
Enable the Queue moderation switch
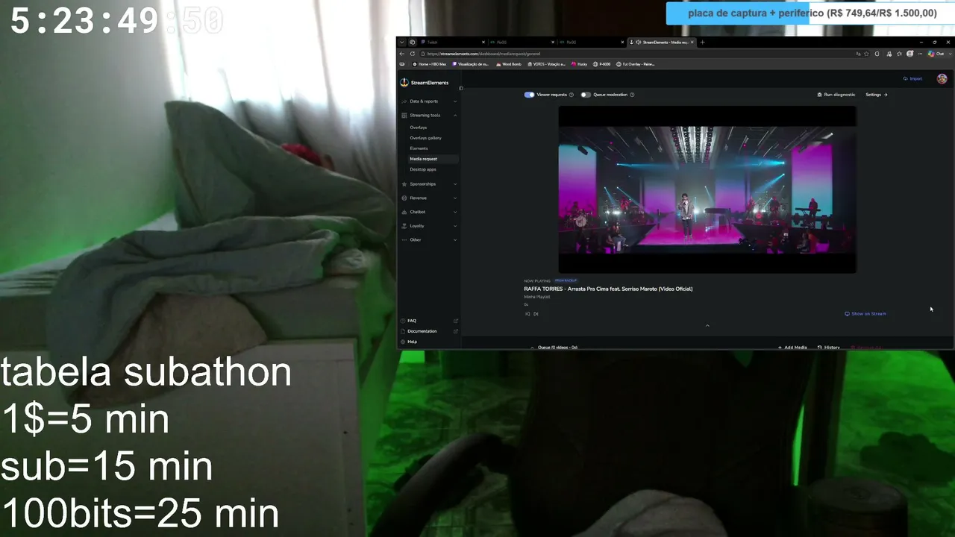pyautogui.click(x=586, y=95)
